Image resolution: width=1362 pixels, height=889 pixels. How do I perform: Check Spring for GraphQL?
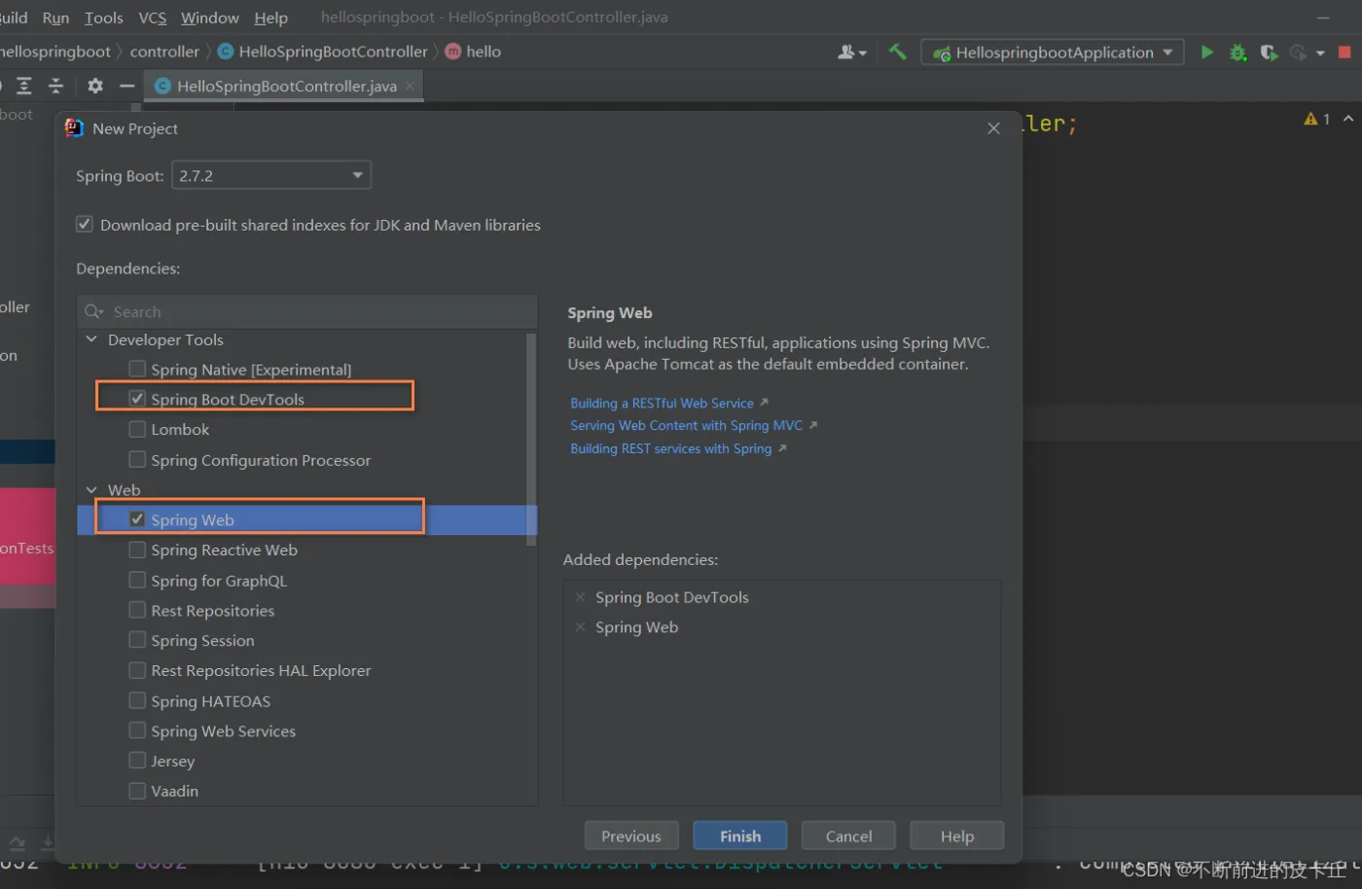coord(137,580)
